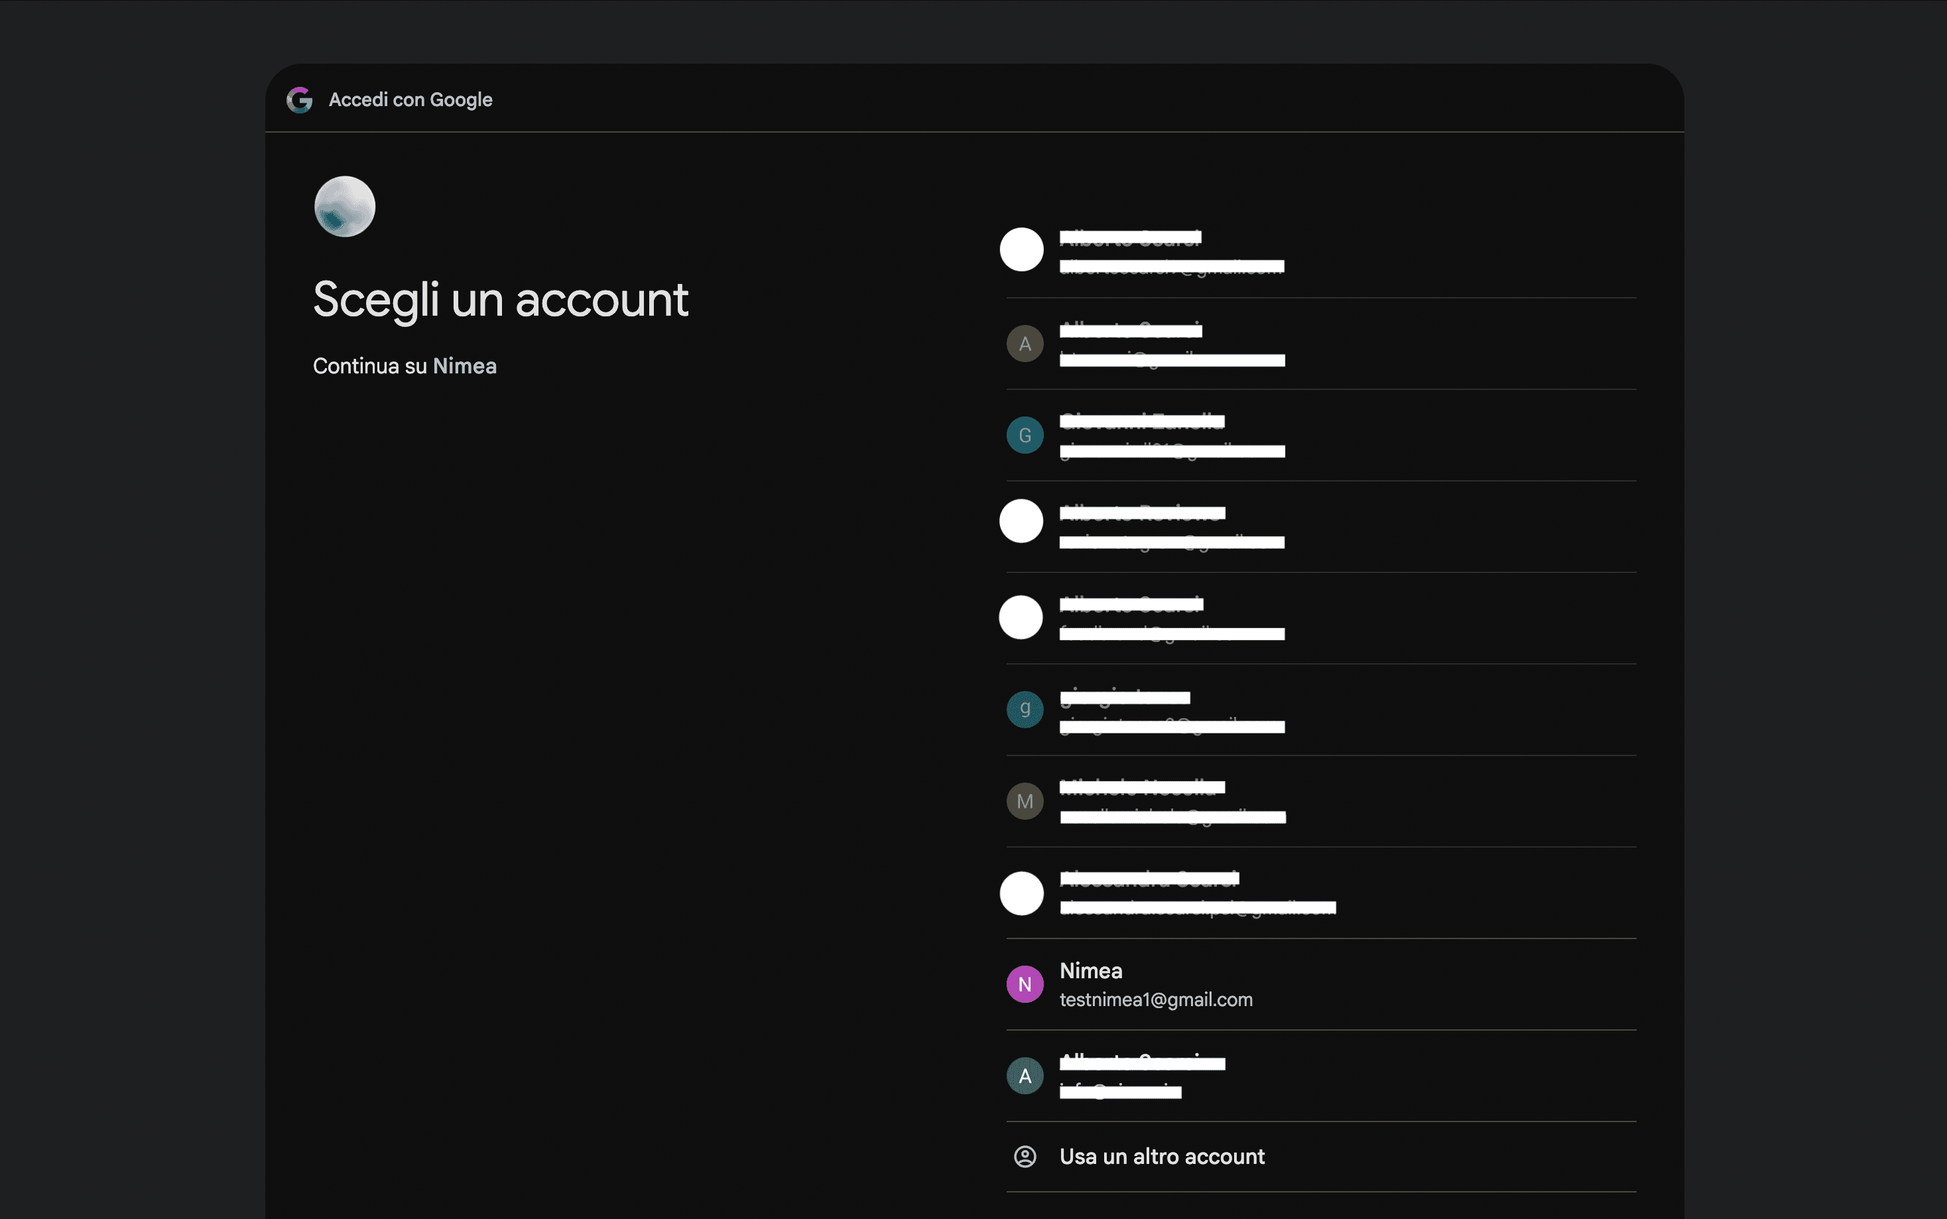The height and width of the screenshot is (1219, 1947).
Task: Click the person icon beside Usa un altro account
Action: 1025,1157
